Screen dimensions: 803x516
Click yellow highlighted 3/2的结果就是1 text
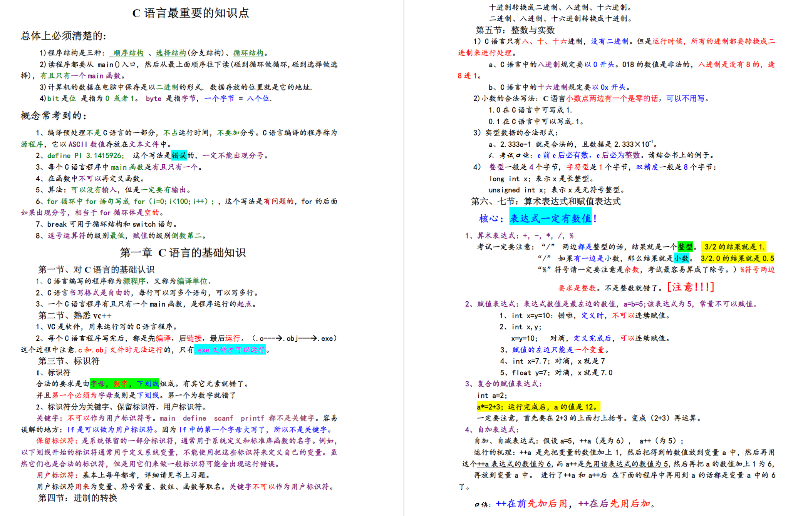click(x=733, y=247)
